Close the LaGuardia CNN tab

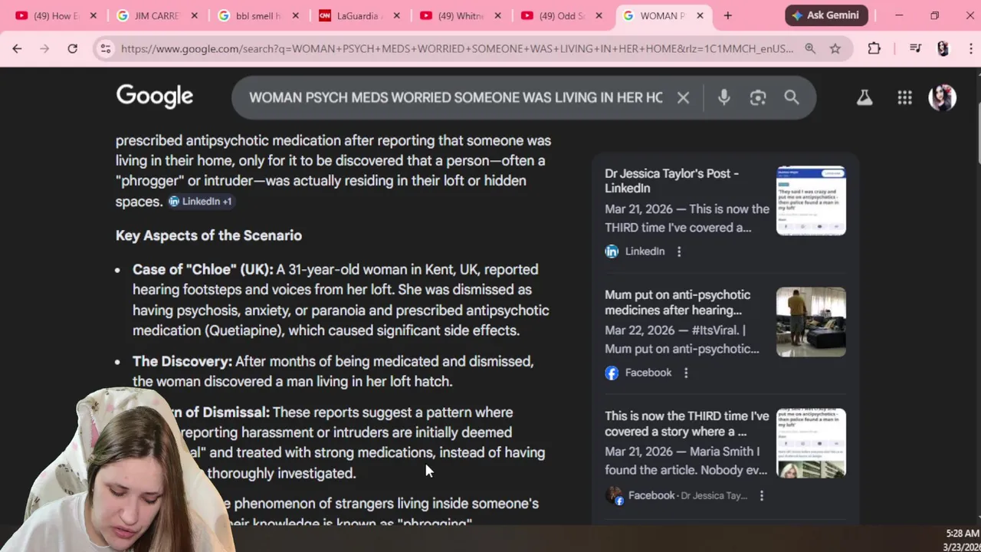pyautogui.click(x=396, y=15)
